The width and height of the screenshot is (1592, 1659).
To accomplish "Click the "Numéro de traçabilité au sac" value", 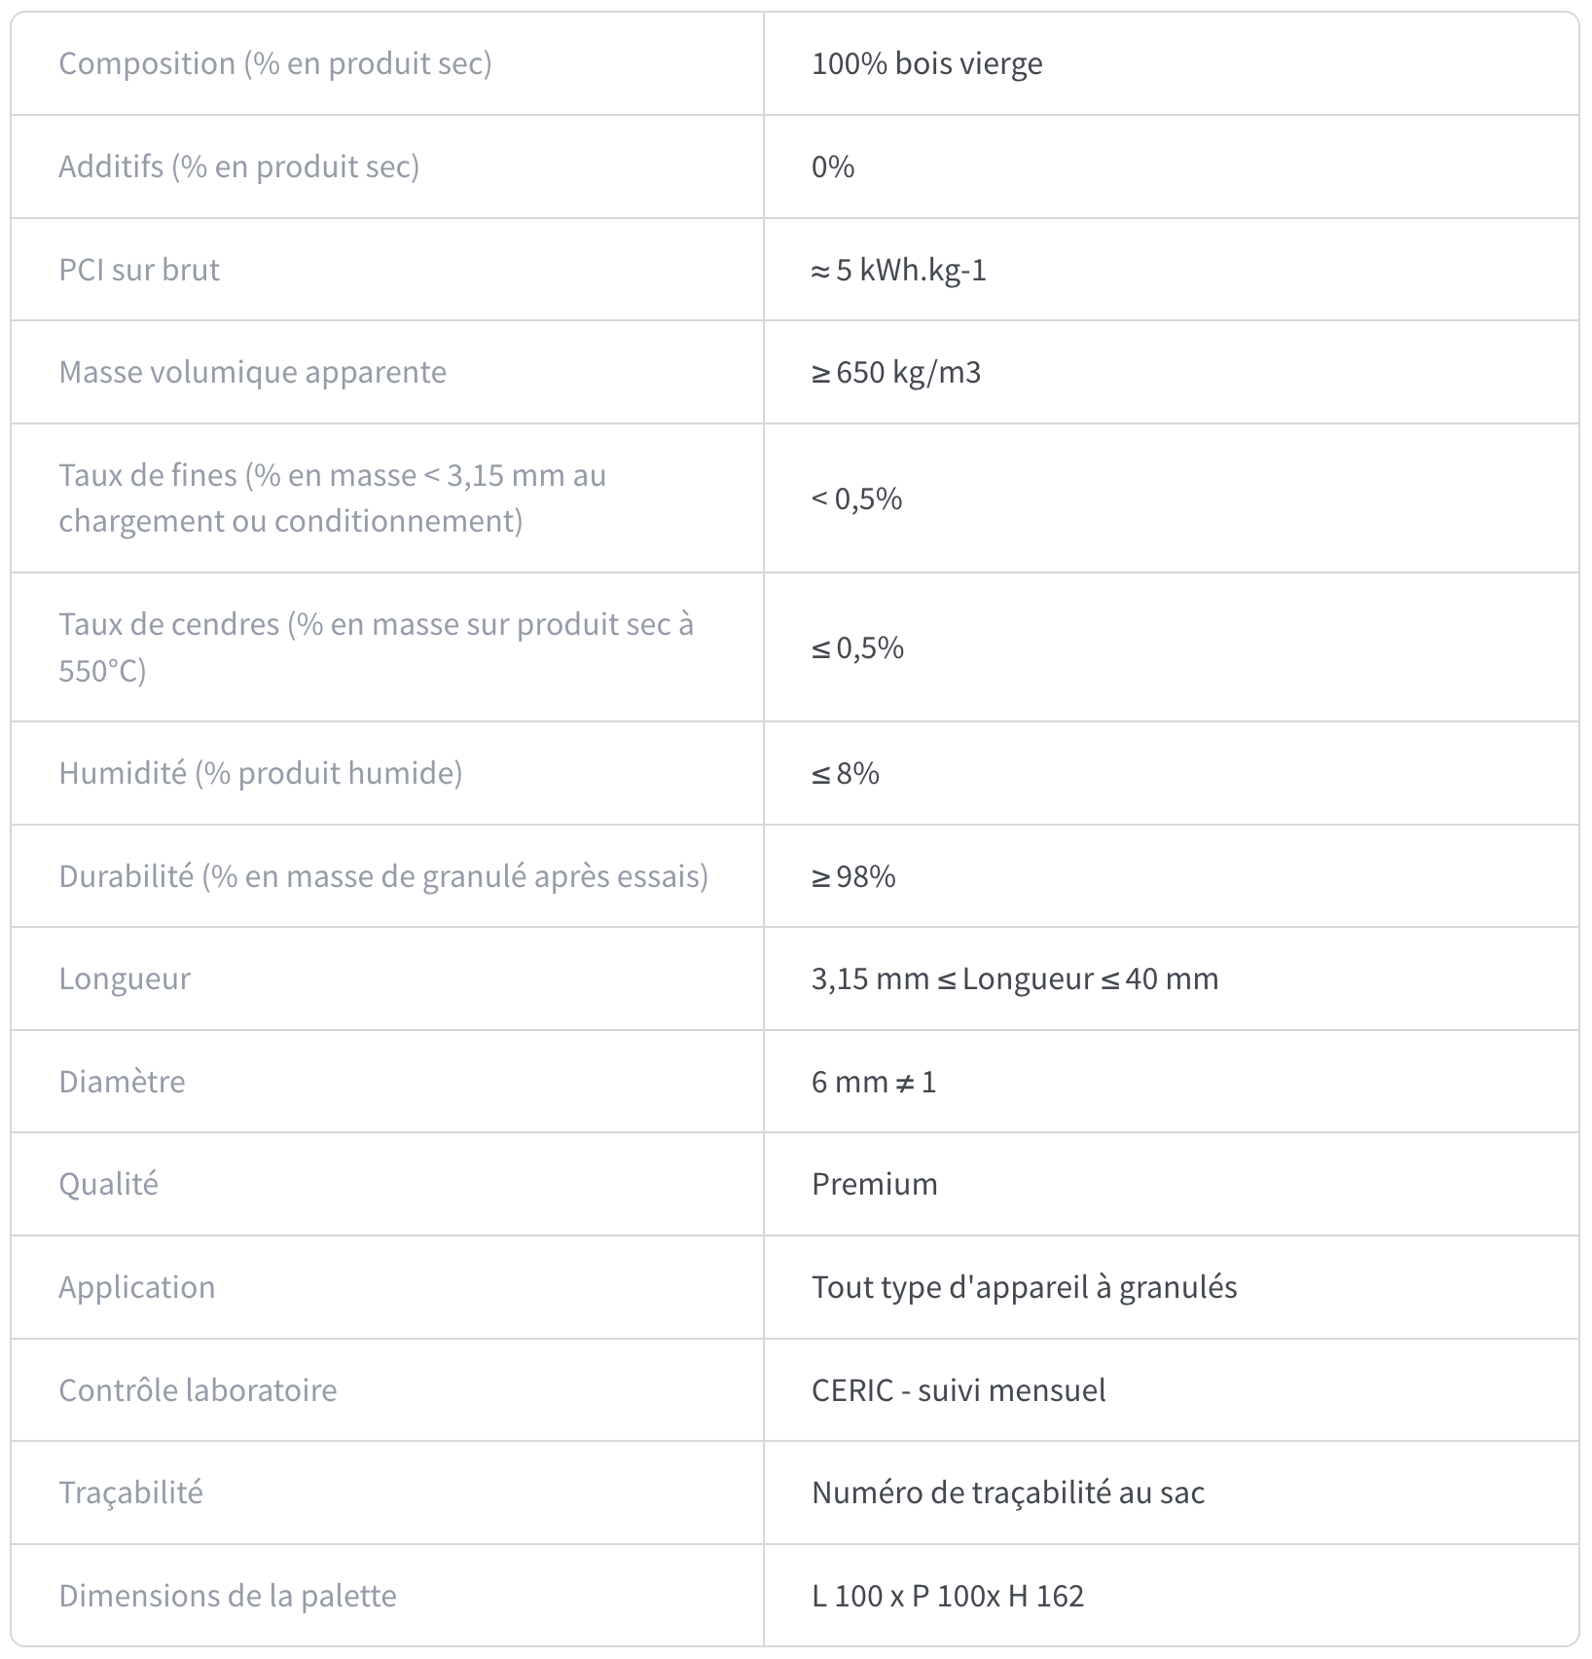I will point(1007,1493).
